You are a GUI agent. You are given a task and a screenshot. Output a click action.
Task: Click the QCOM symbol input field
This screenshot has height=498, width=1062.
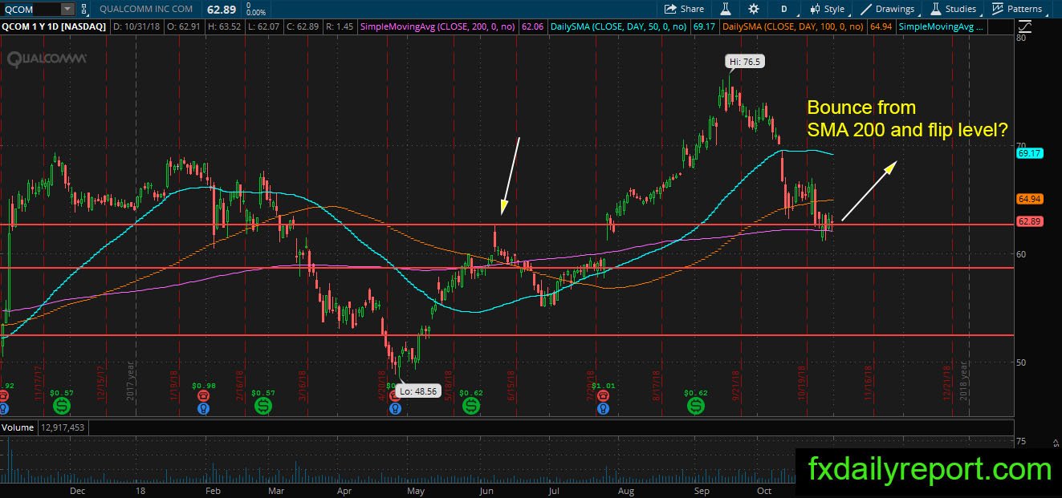[31, 10]
